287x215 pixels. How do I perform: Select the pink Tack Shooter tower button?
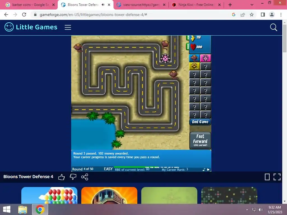(205, 58)
